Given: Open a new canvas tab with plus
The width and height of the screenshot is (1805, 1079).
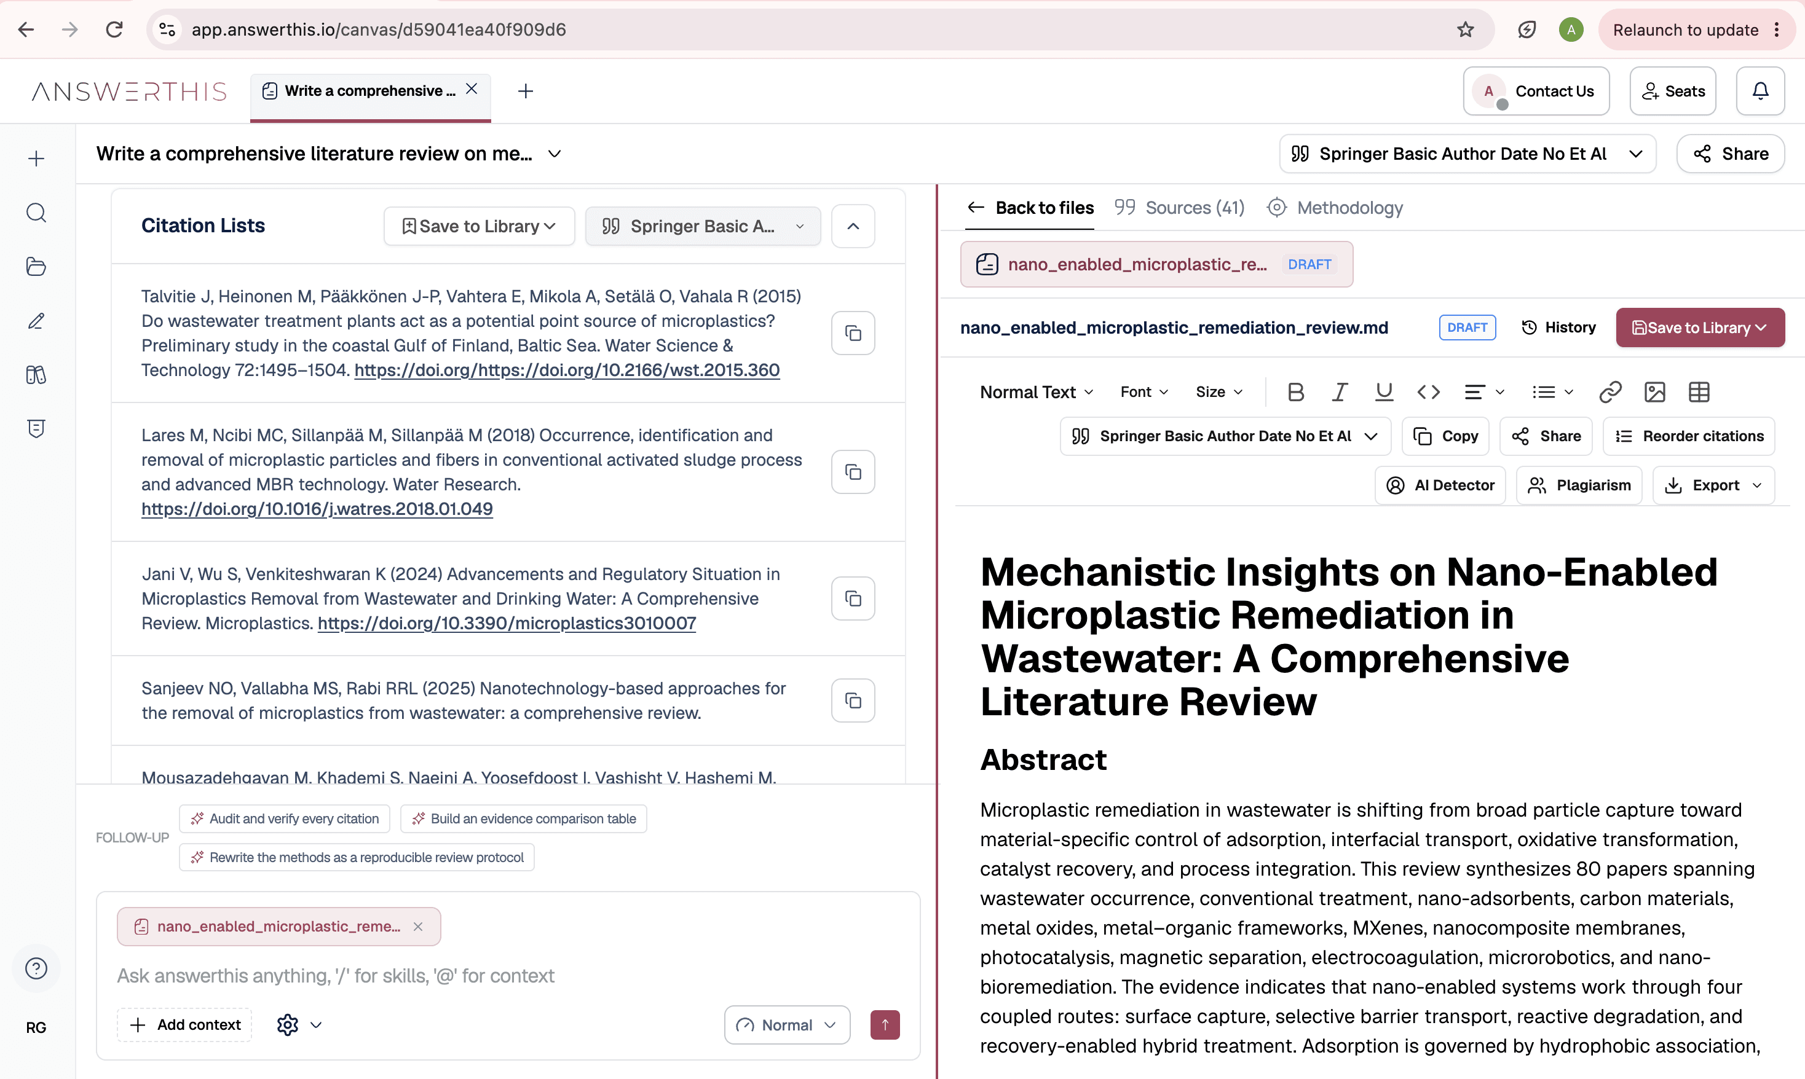Looking at the screenshot, I should tap(526, 91).
